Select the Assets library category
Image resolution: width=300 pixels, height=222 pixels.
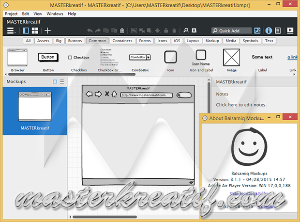point(43,41)
